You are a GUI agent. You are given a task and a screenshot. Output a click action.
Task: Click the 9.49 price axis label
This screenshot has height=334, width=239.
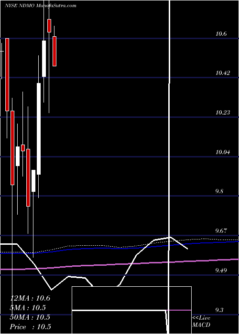[221, 271]
